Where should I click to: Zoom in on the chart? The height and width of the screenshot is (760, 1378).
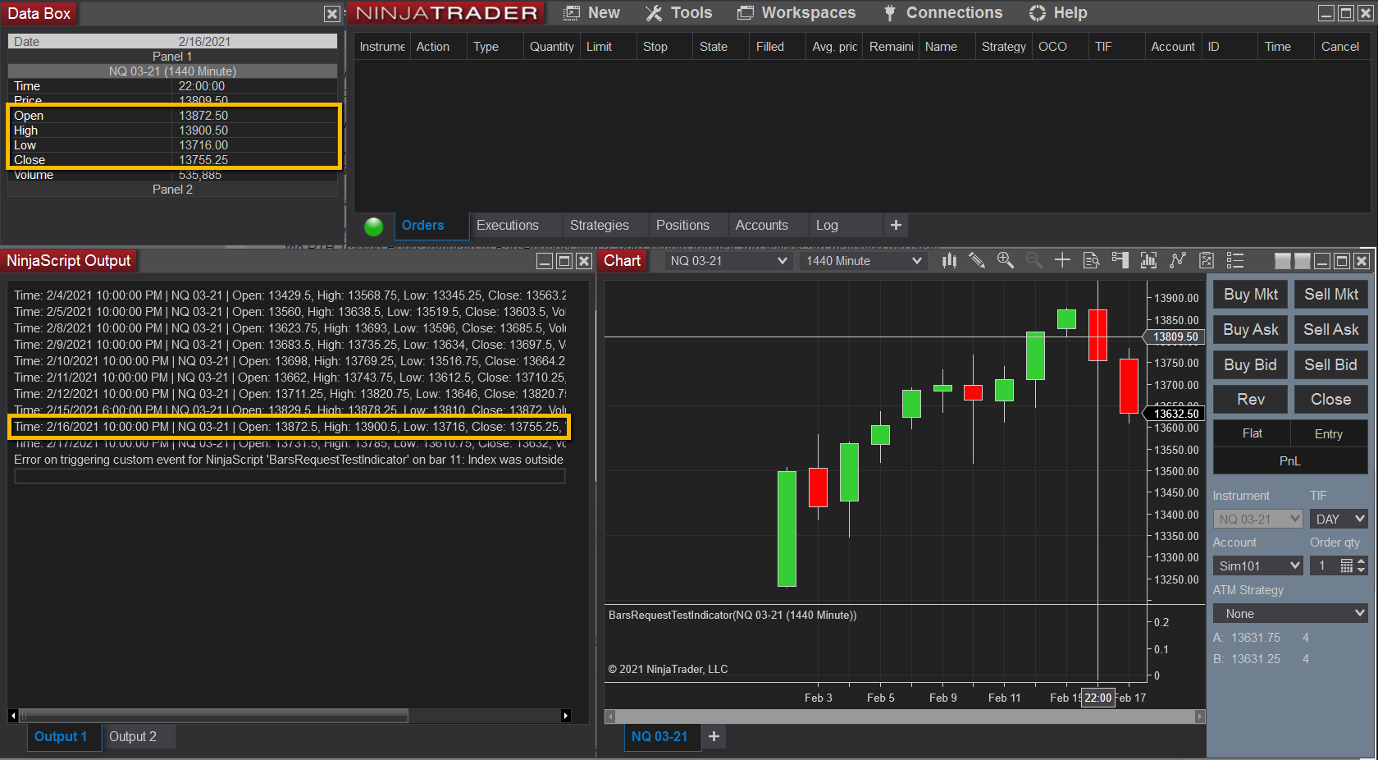pos(1006,260)
